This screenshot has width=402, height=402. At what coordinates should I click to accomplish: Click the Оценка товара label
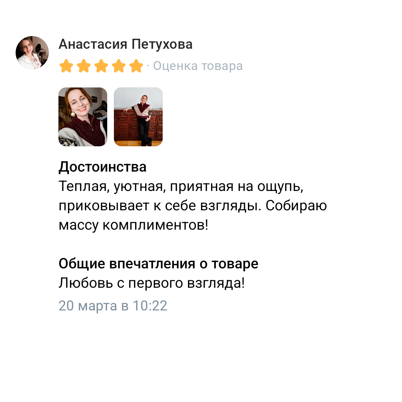(x=198, y=66)
